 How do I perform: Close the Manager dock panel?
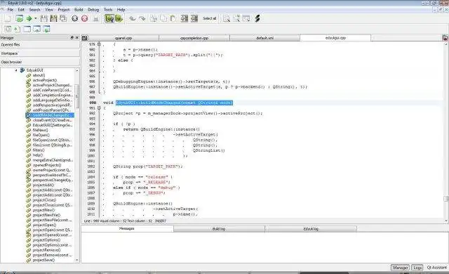tap(76, 37)
